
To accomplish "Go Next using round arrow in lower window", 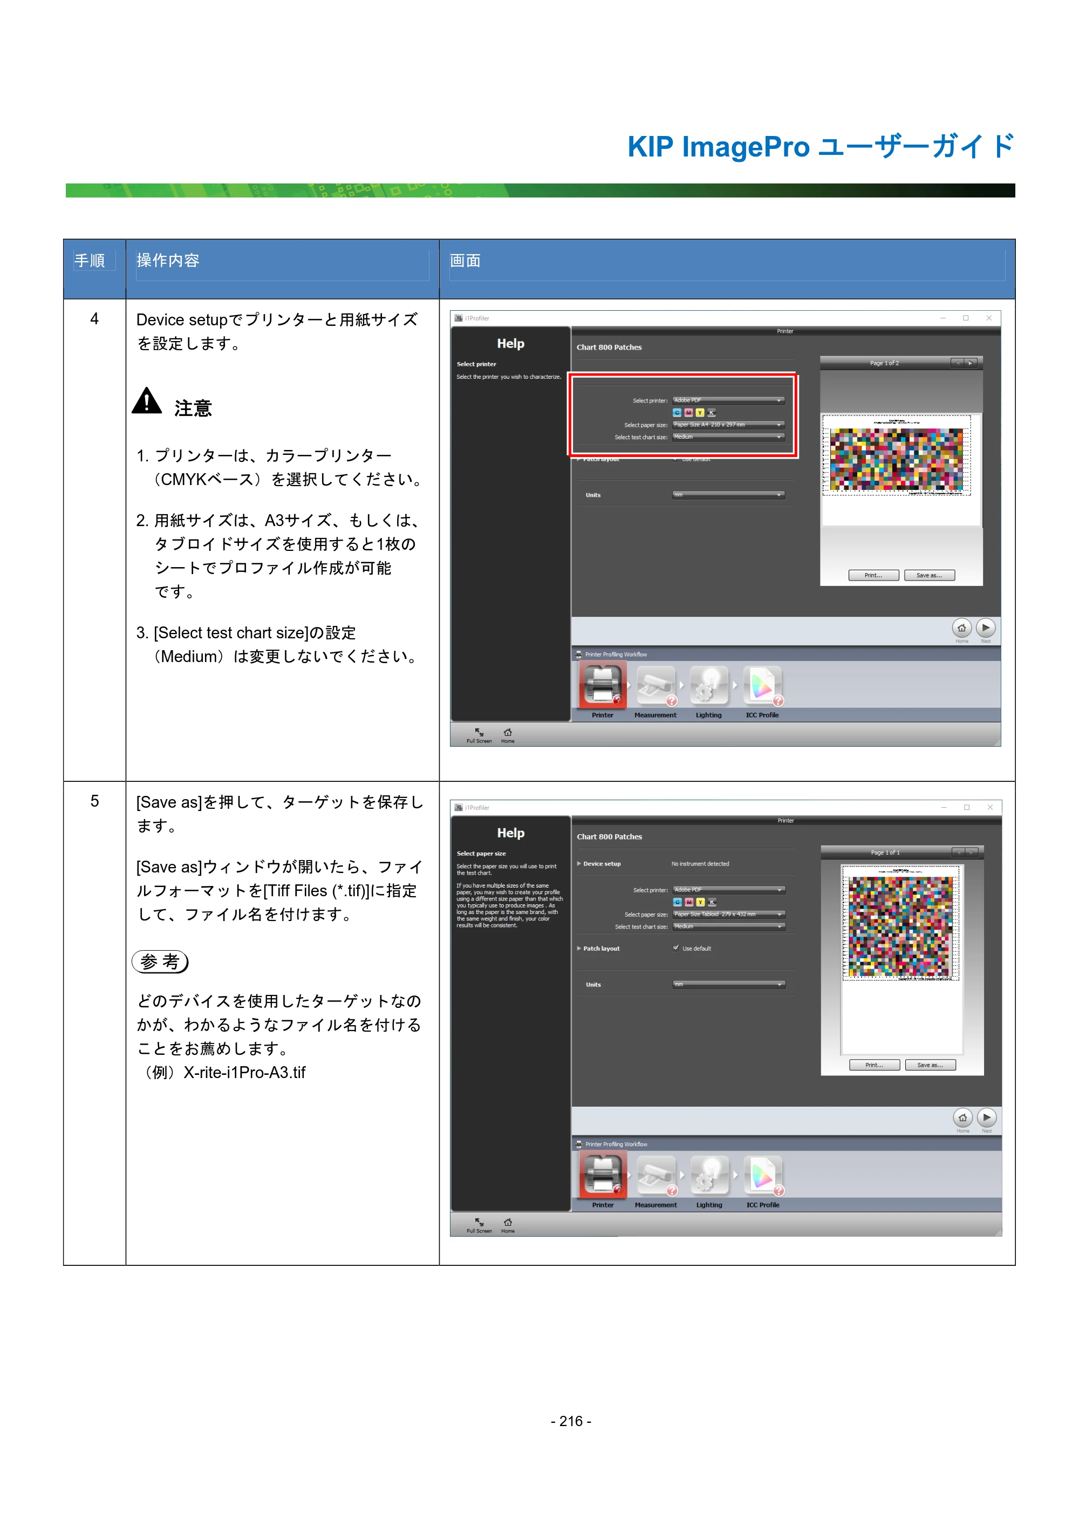I will [x=987, y=1117].
